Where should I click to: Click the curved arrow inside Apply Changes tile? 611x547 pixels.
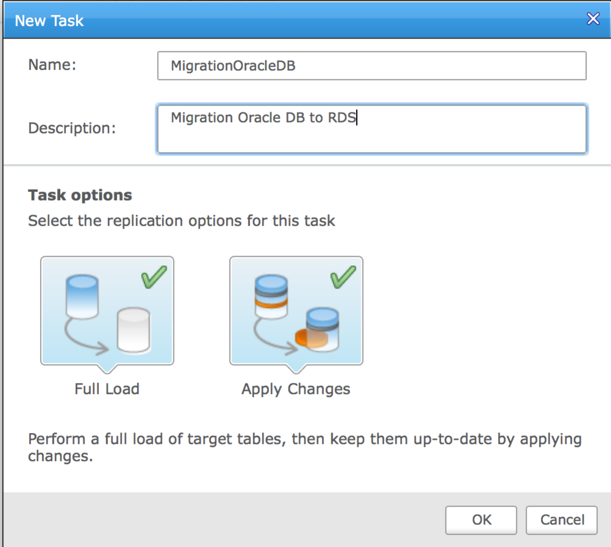[x=275, y=337]
